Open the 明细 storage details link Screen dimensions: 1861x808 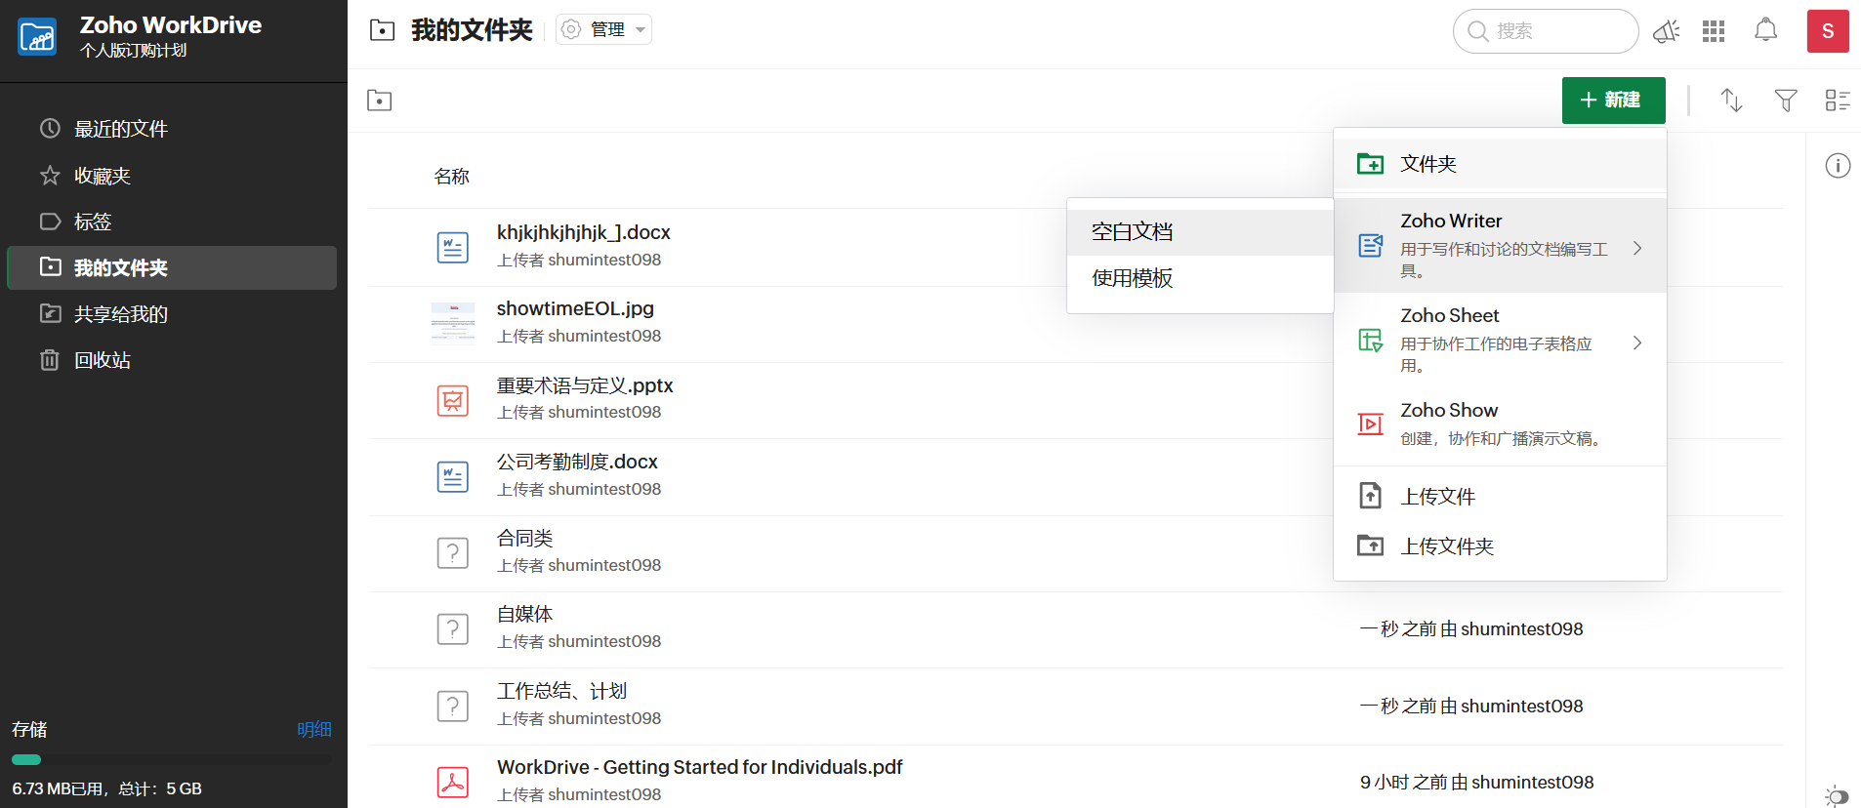coord(313,729)
